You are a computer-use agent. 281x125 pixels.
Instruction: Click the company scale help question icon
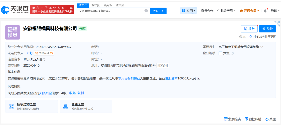click(x=232, y=53)
